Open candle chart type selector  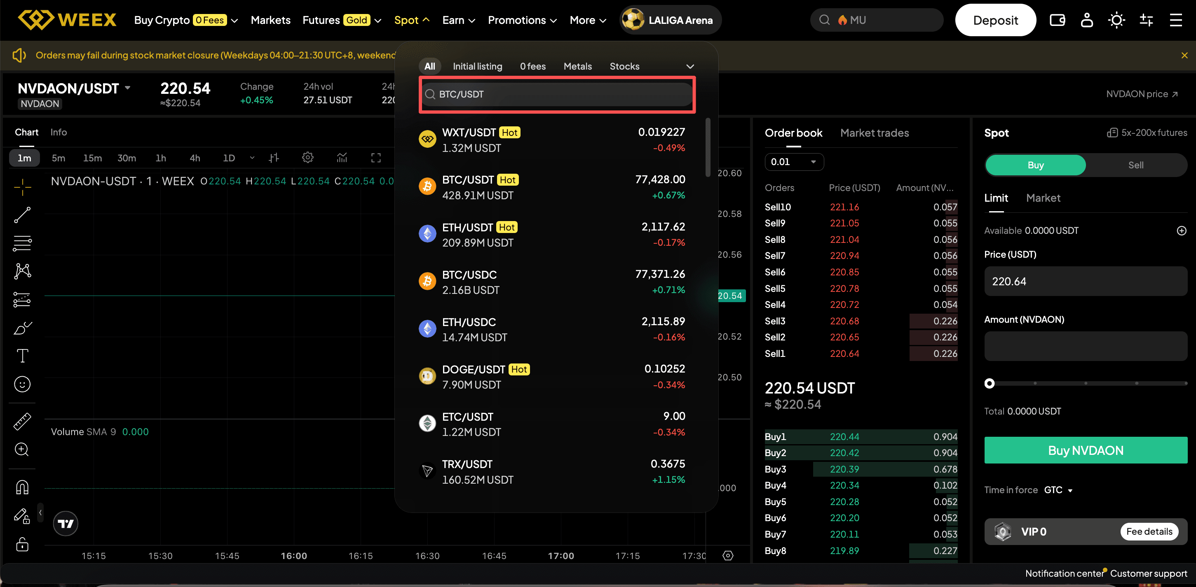pos(274,158)
